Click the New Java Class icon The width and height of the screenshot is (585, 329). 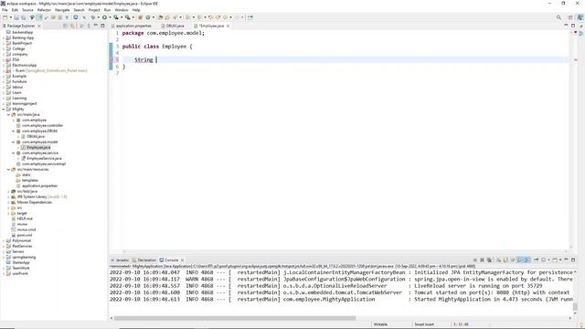click(148, 17)
